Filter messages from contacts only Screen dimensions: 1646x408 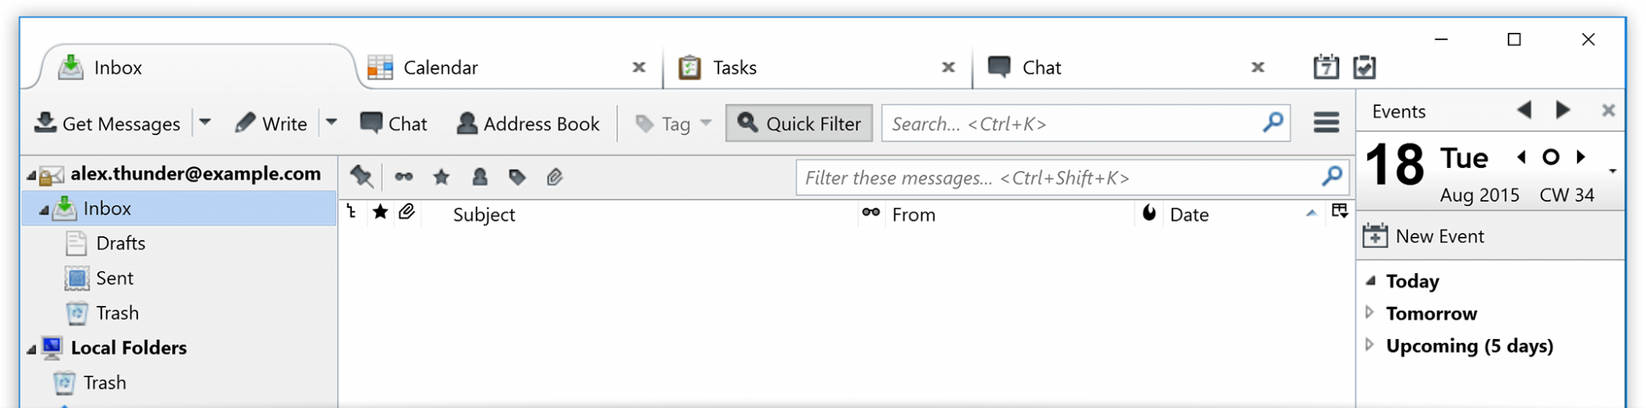(480, 177)
